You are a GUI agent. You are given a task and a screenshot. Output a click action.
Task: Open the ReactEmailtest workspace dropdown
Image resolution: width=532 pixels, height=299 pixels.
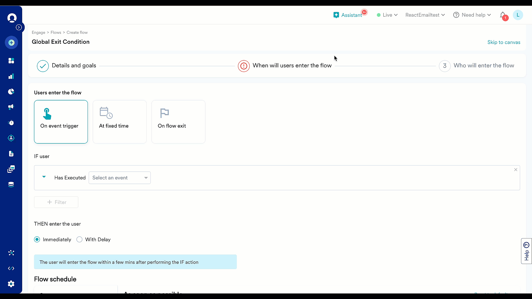click(425, 15)
